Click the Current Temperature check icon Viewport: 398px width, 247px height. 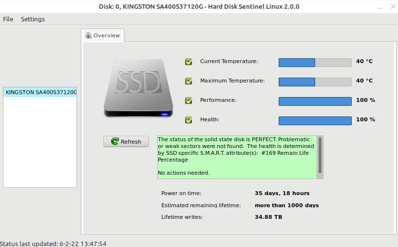[189, 62]
